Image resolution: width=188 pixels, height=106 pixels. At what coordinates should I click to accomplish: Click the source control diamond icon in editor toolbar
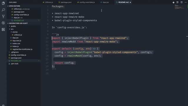pos(174,2)
